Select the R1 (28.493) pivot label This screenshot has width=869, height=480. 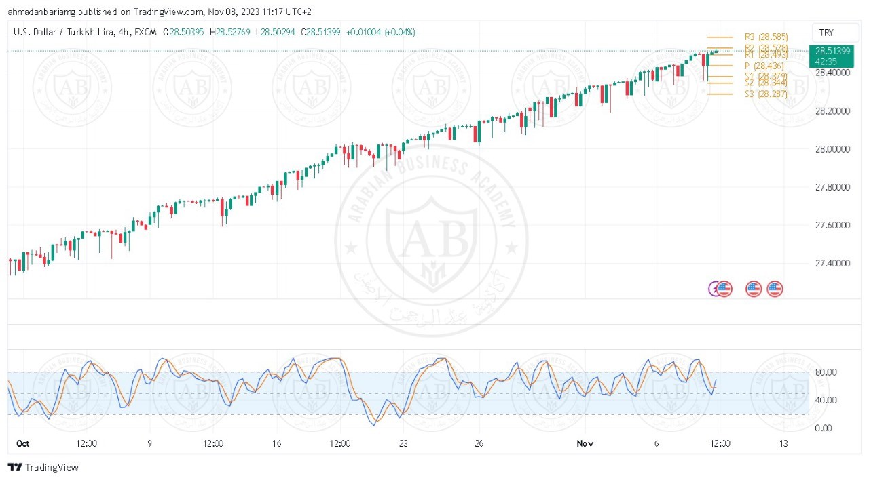766,54
